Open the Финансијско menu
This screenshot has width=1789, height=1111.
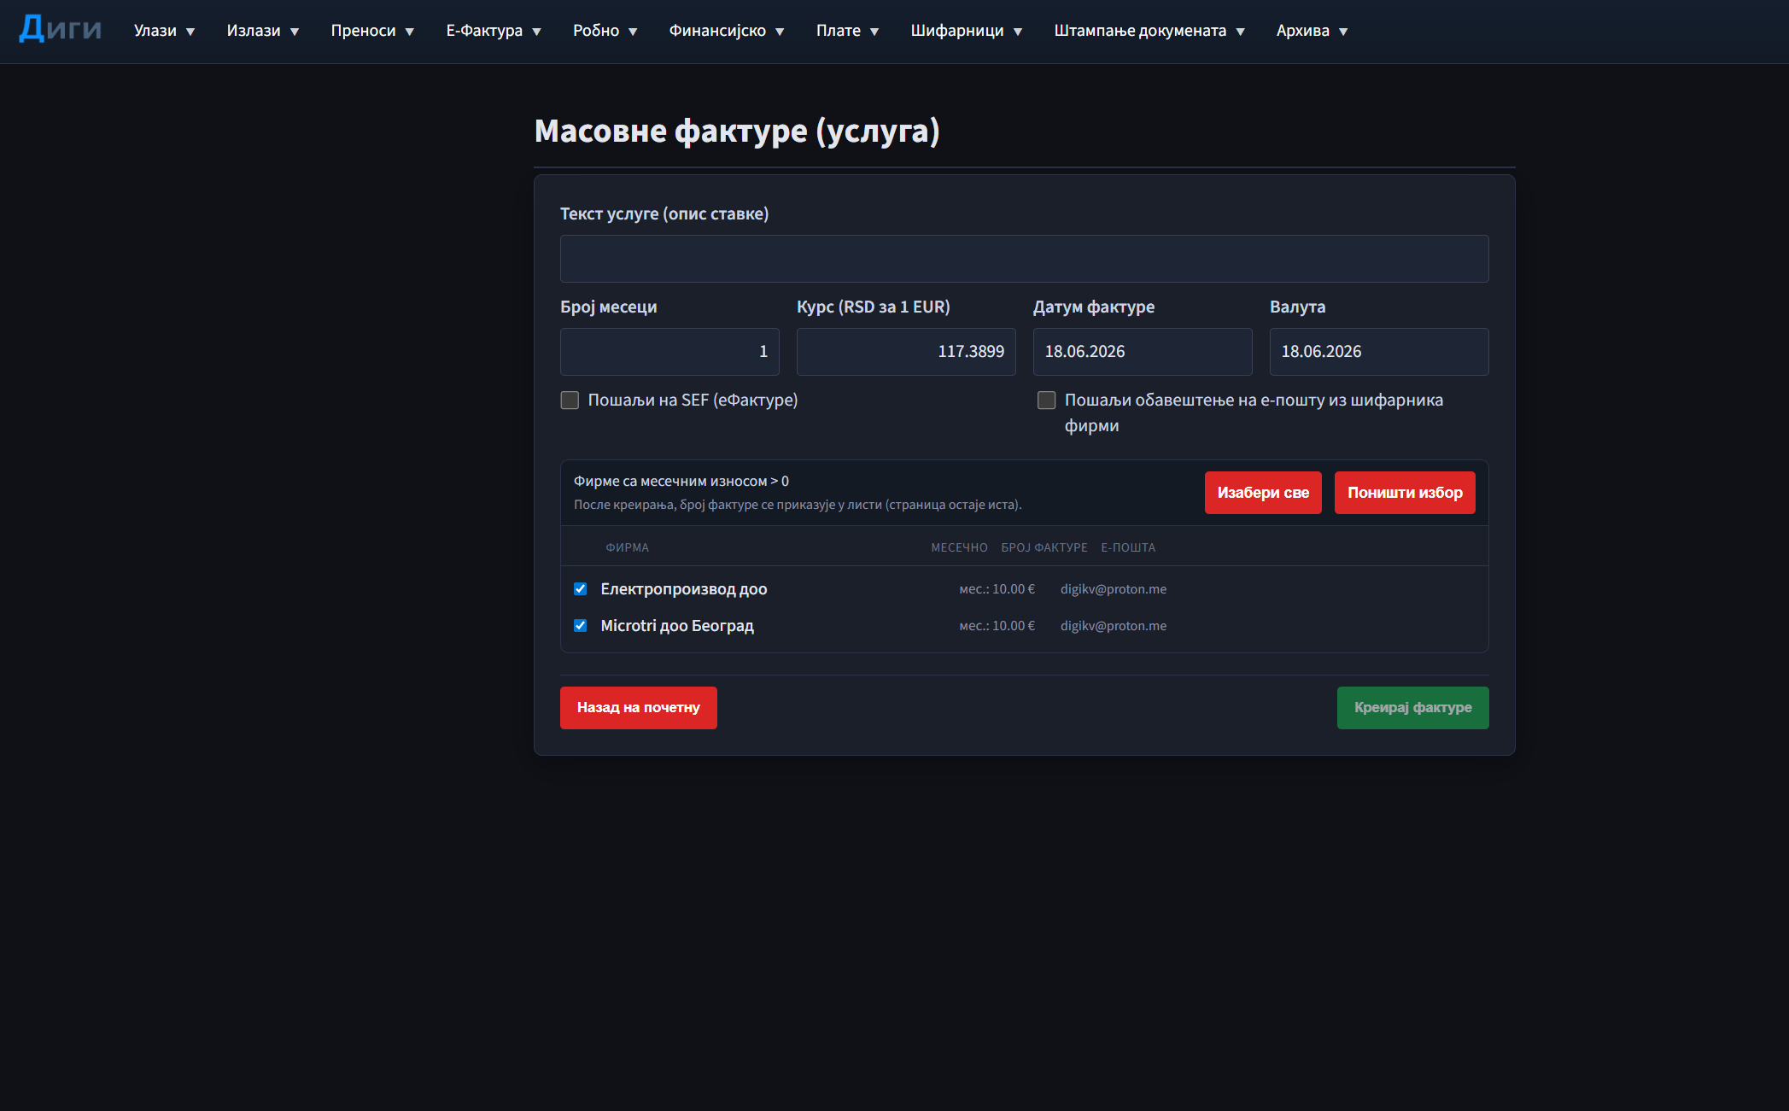pos(726,31)
